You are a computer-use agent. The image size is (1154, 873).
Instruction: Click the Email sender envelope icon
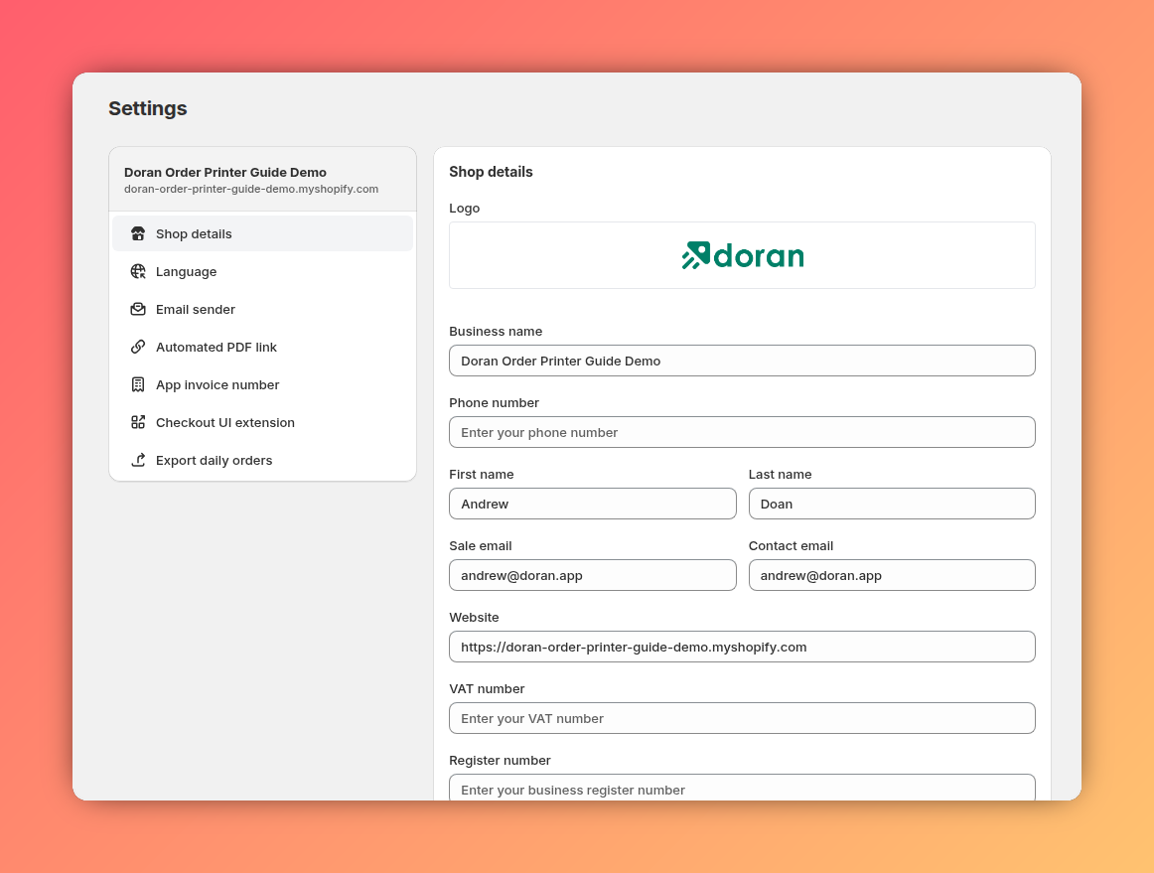click(138, 309)
